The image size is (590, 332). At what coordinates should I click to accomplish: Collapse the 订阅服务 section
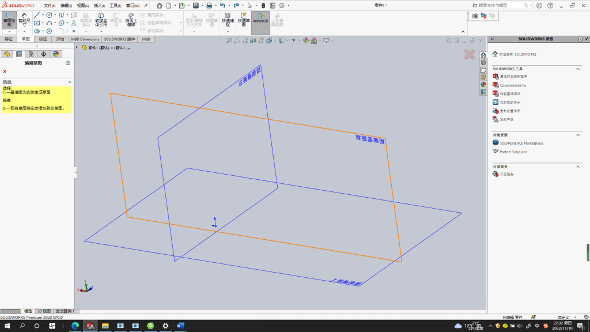578,167
